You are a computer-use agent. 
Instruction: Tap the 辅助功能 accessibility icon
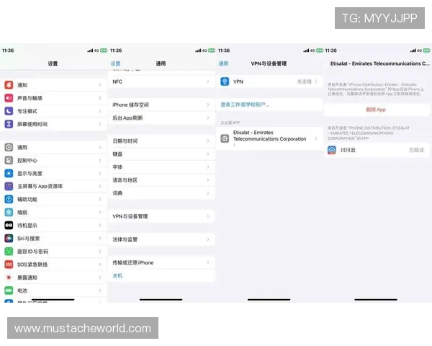(x=9, y=199)
